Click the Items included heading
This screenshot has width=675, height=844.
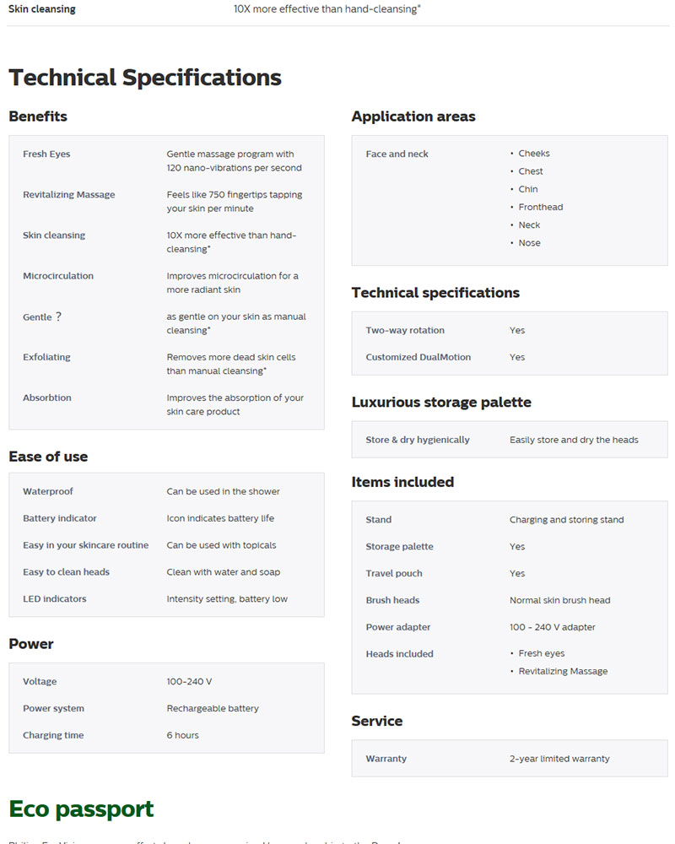[402, 482]
